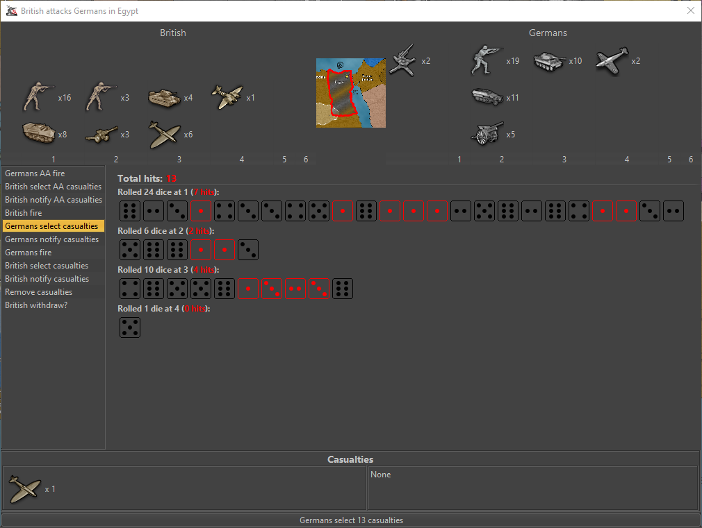
Task: Click the single die rolled at 4
Action: 130,327
